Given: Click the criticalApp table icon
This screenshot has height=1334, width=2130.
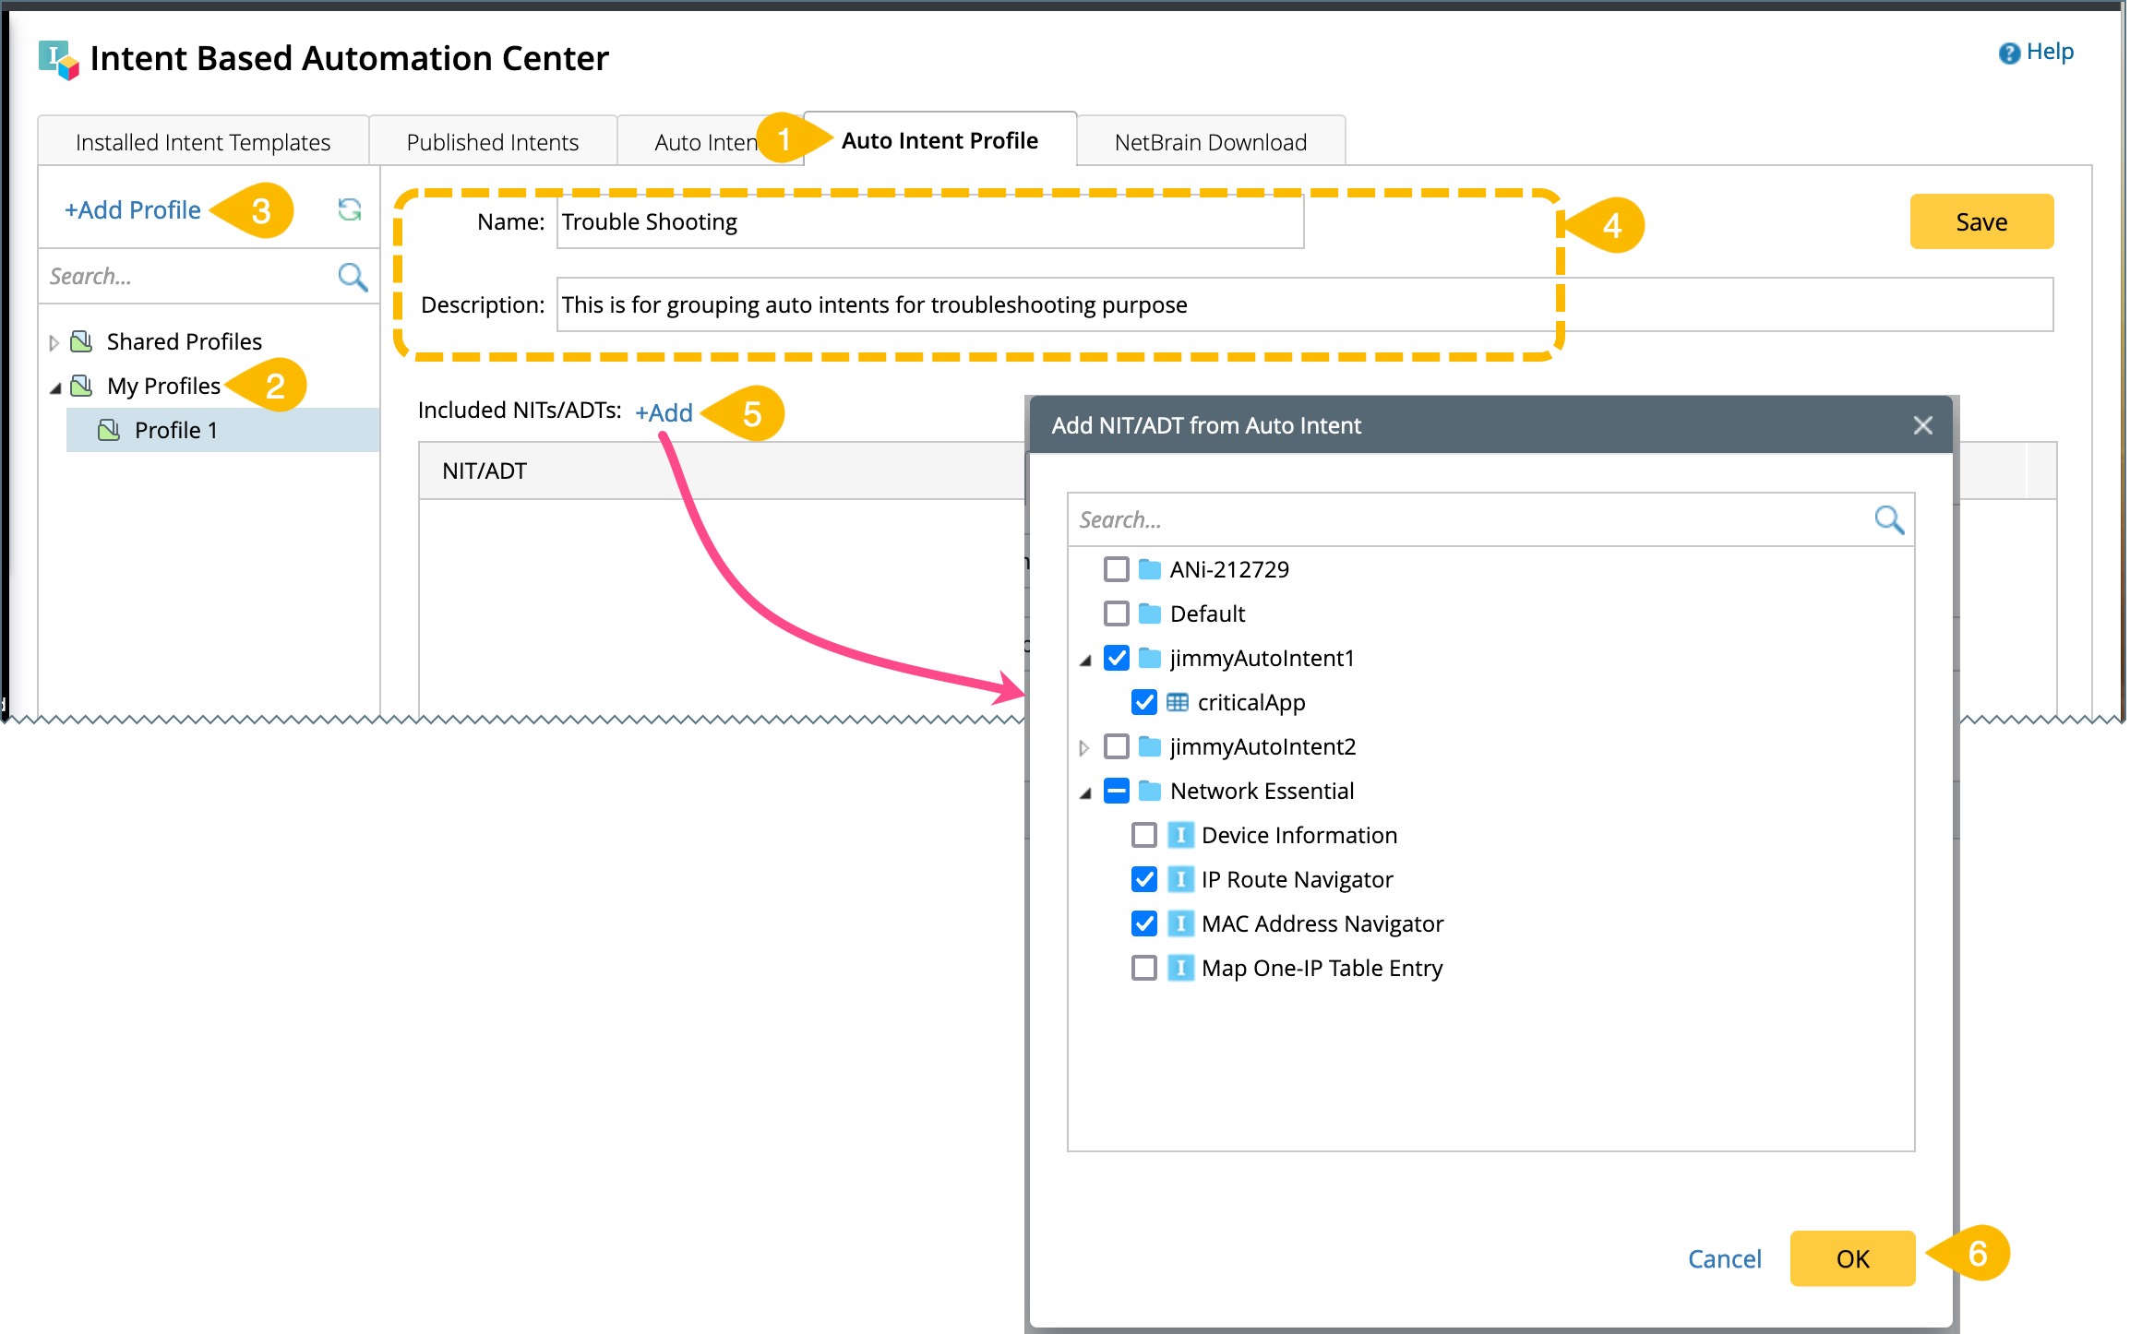Looking at the screenshot, I should (1177, 703).
